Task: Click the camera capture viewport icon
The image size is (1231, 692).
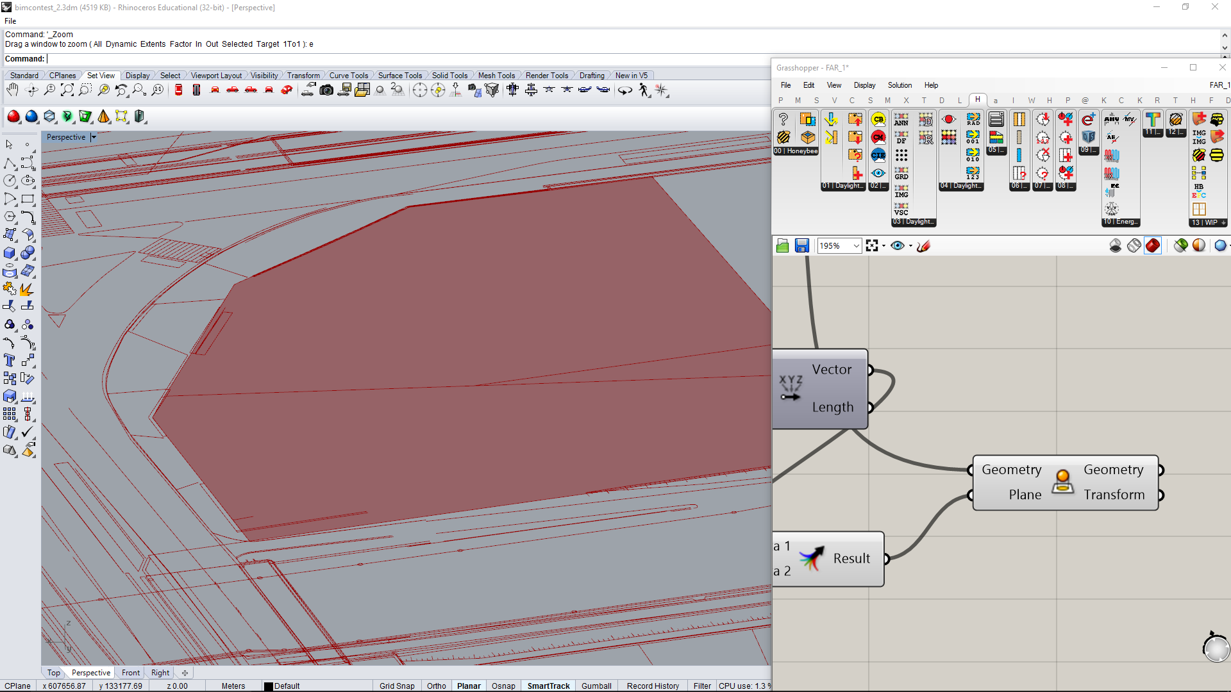Action: coord(326,90)
